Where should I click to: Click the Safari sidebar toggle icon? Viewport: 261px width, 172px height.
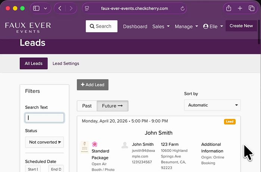[36, 8]
